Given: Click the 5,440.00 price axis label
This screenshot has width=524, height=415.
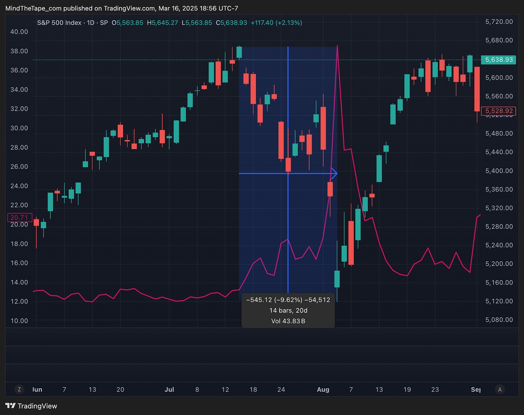Looking at the screenshot, I should coord(499,152).
